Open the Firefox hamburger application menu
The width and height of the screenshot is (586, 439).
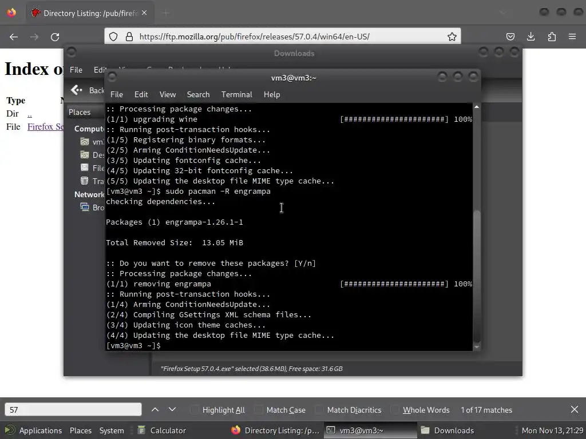tap(572, 37)
